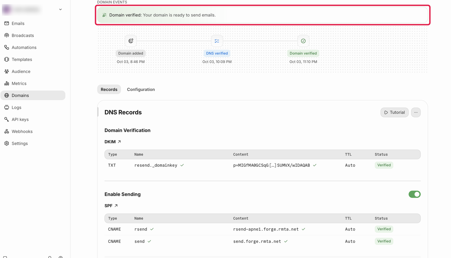The height and width of the screenshot is (258, 451).
Task: Click the 'Domain Verification' heading
Action: [x=128, y=130]
